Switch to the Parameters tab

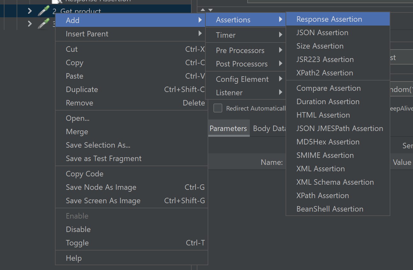(228, 128)
